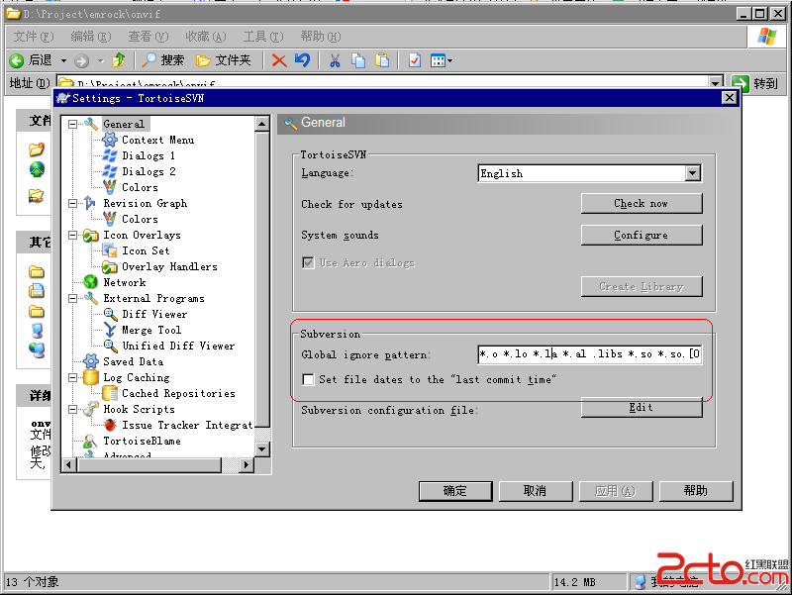792x595 pixels.
Task: Collapse the General tree node
Action: tap(72, 124)
